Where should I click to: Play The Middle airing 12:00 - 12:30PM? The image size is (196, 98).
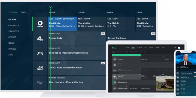[62, 24]
